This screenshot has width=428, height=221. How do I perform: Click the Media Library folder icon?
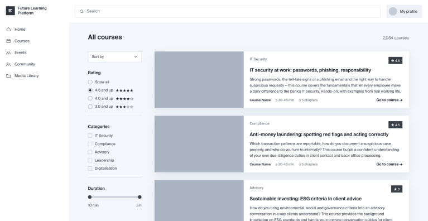coord(8,76)
